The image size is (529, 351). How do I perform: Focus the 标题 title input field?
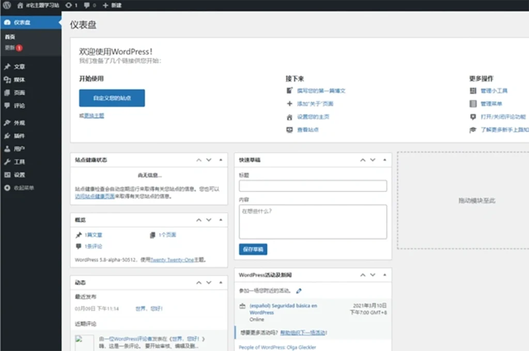pos(313,186)
